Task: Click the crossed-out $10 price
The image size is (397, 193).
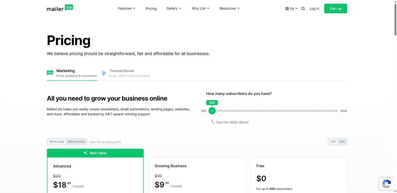Action: pos(158,176)
